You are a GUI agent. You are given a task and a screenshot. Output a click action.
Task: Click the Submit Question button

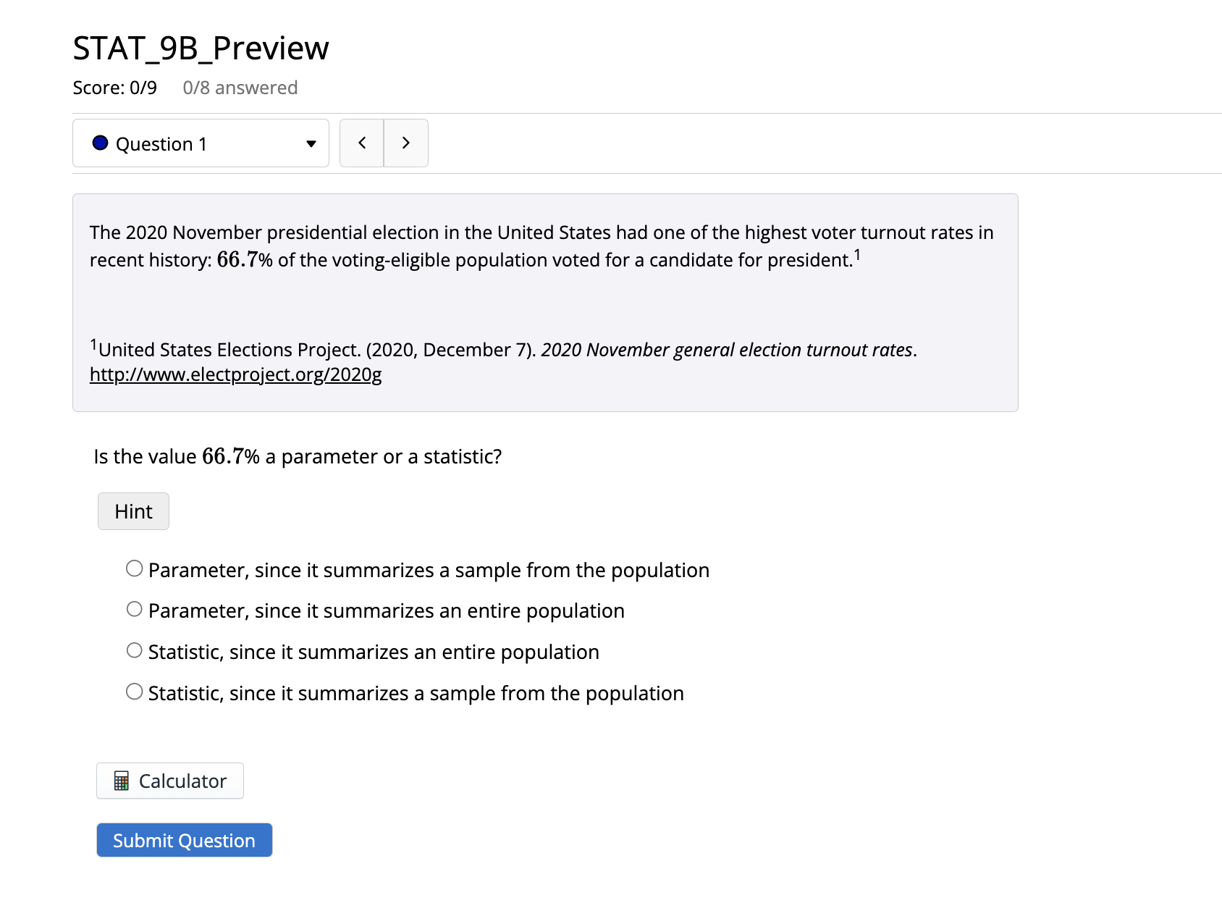coord(185,840)
